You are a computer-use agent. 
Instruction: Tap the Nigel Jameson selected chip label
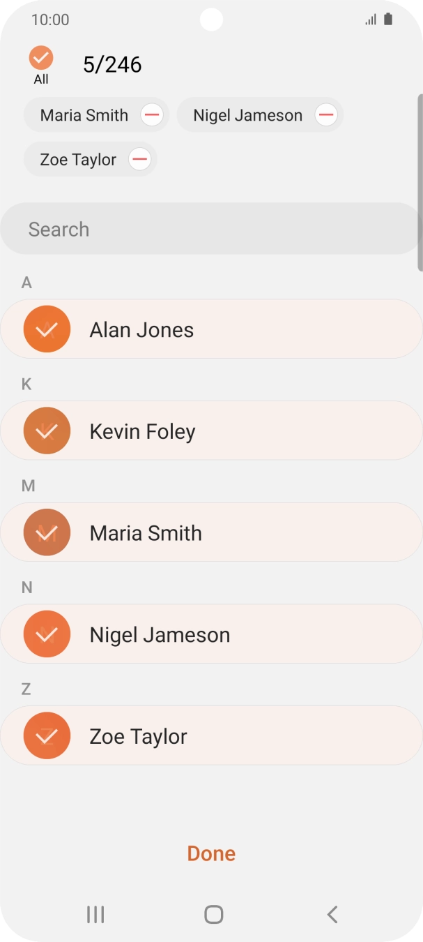click(247, 115)
